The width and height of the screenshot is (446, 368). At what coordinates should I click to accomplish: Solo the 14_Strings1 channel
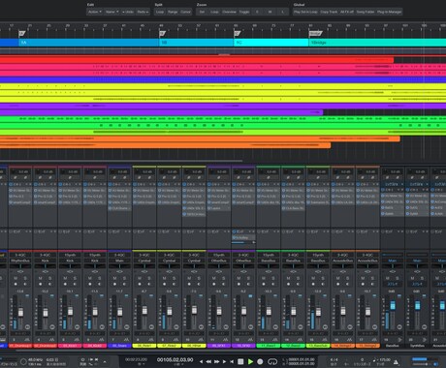tap(349, 278)
